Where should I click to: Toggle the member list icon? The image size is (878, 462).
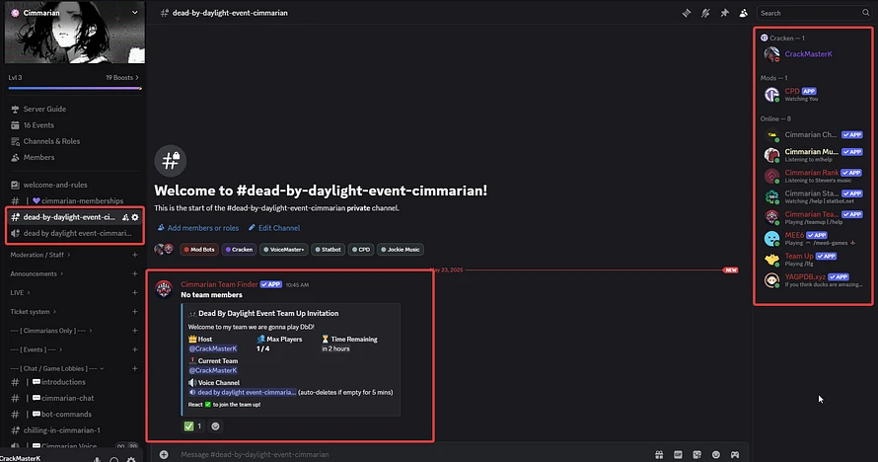point(744,13)
